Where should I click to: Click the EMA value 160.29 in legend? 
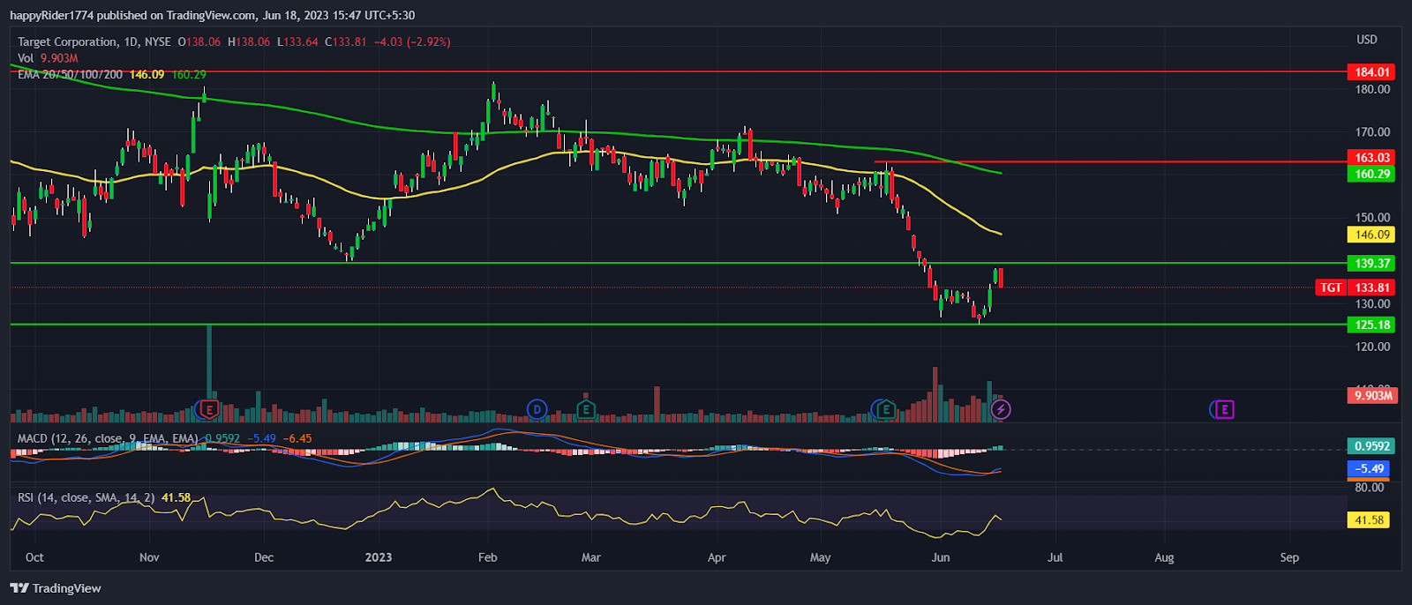tap(189, 74)
